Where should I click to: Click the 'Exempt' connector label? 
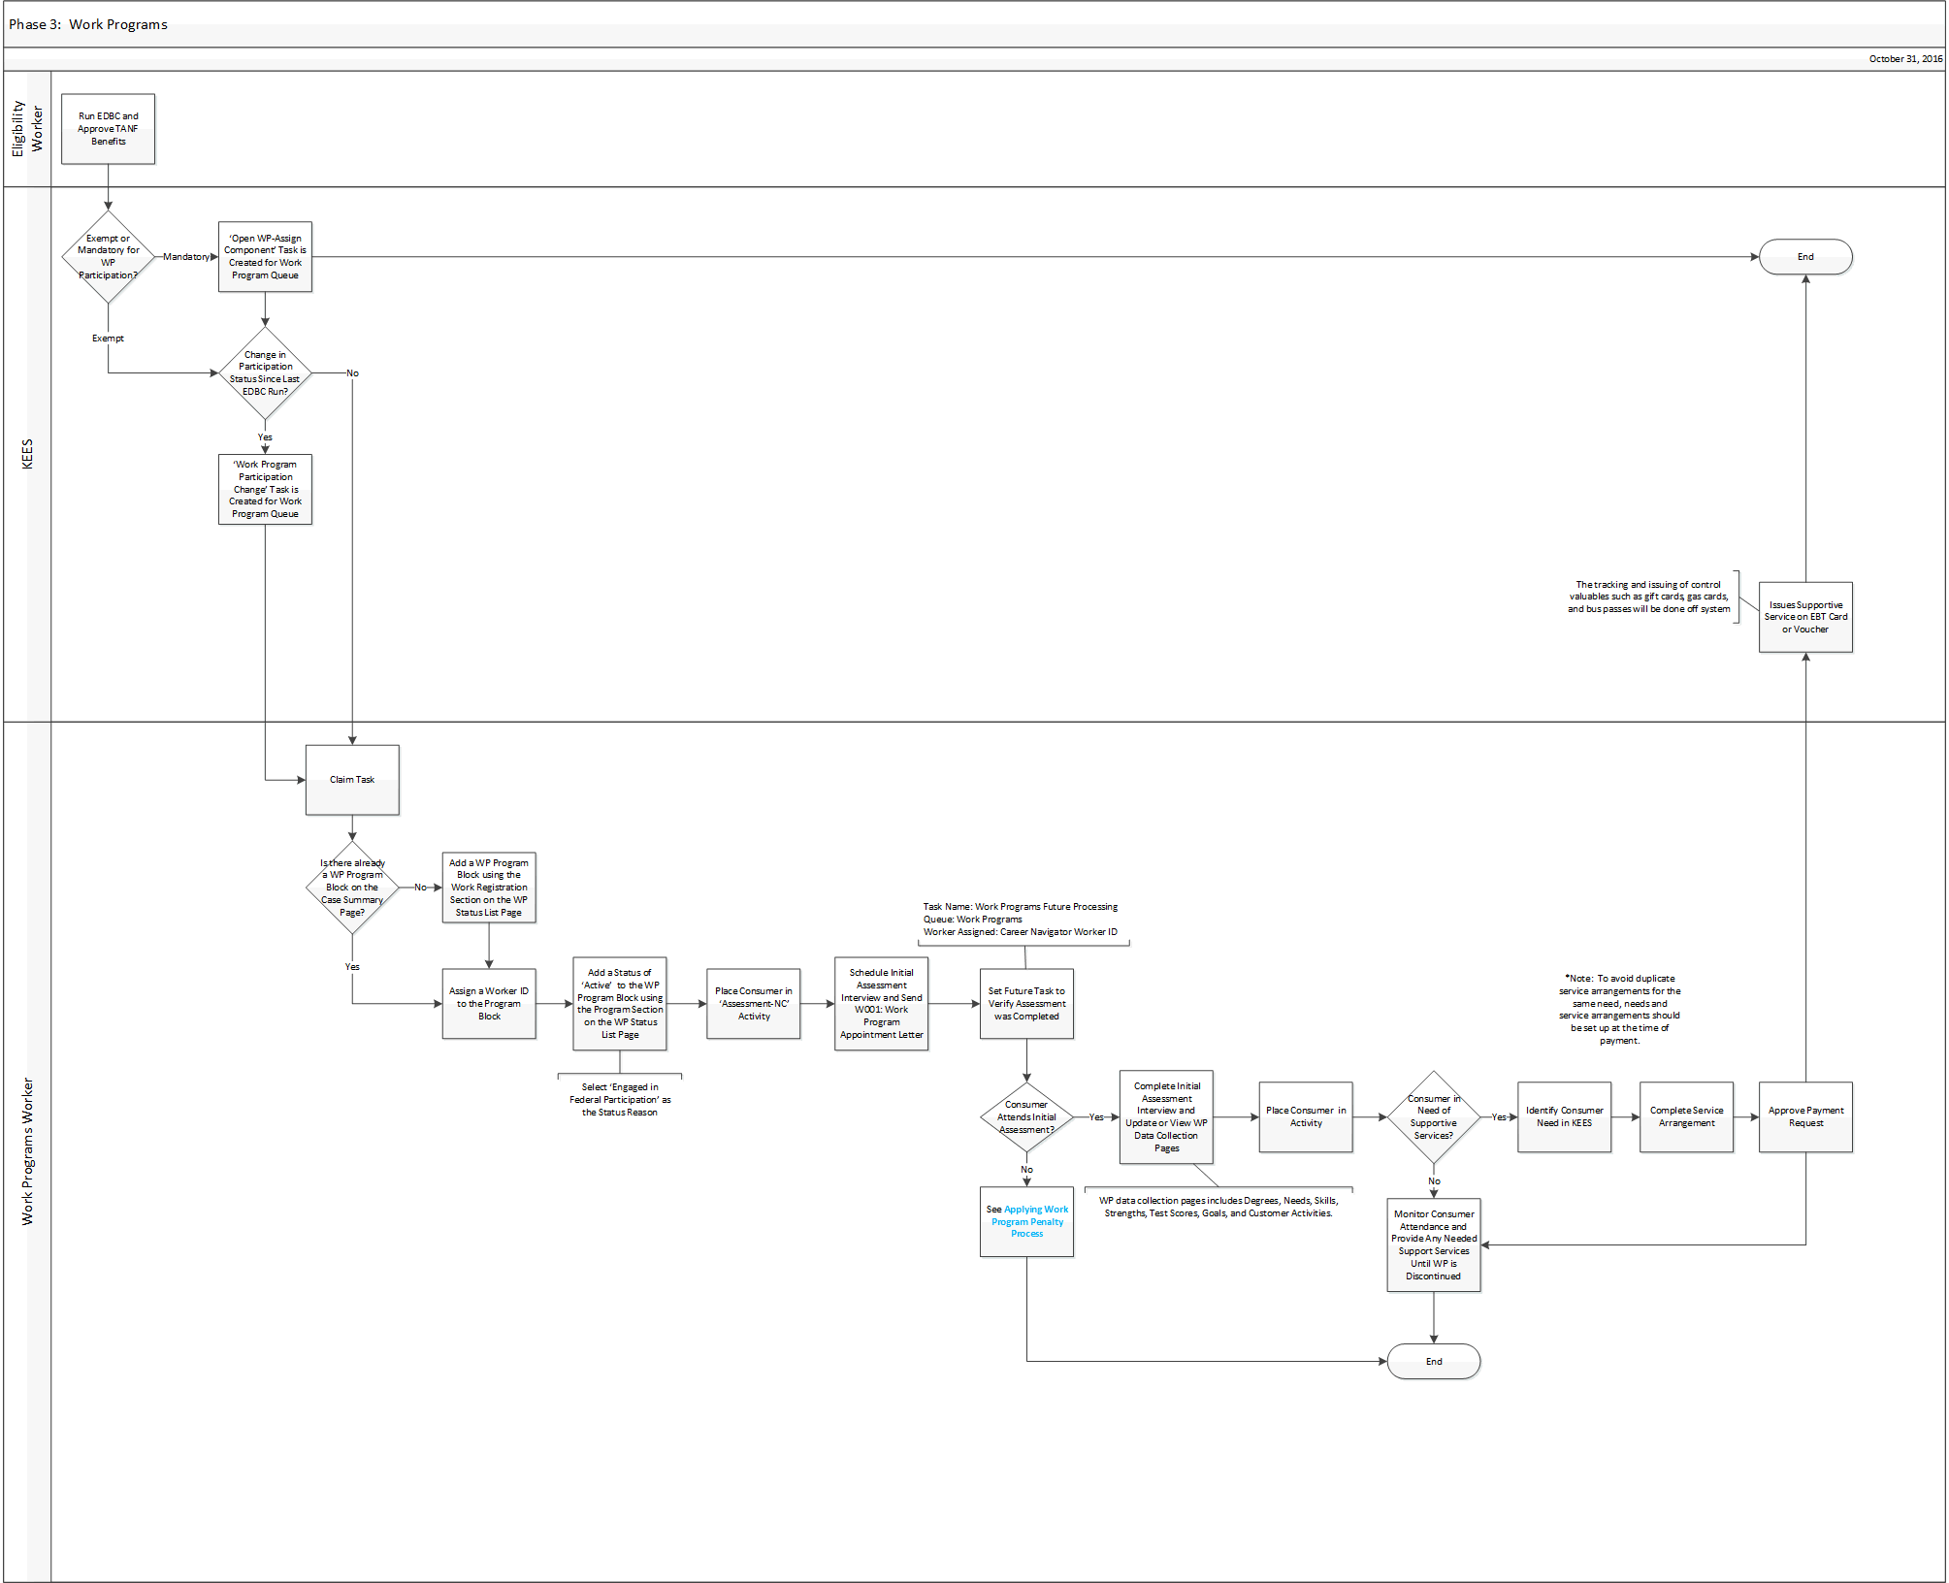(108, 339)
